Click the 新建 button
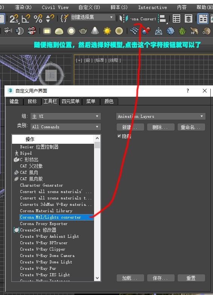Screen dimensions: 213x295 tap(130, 127)
